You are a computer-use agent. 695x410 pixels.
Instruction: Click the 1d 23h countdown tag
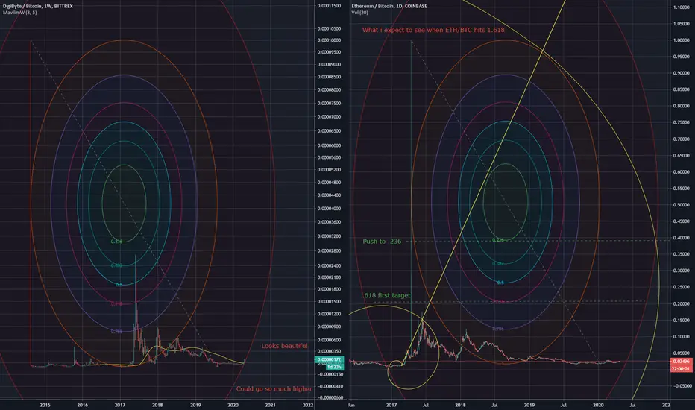(x=334, y=367)
